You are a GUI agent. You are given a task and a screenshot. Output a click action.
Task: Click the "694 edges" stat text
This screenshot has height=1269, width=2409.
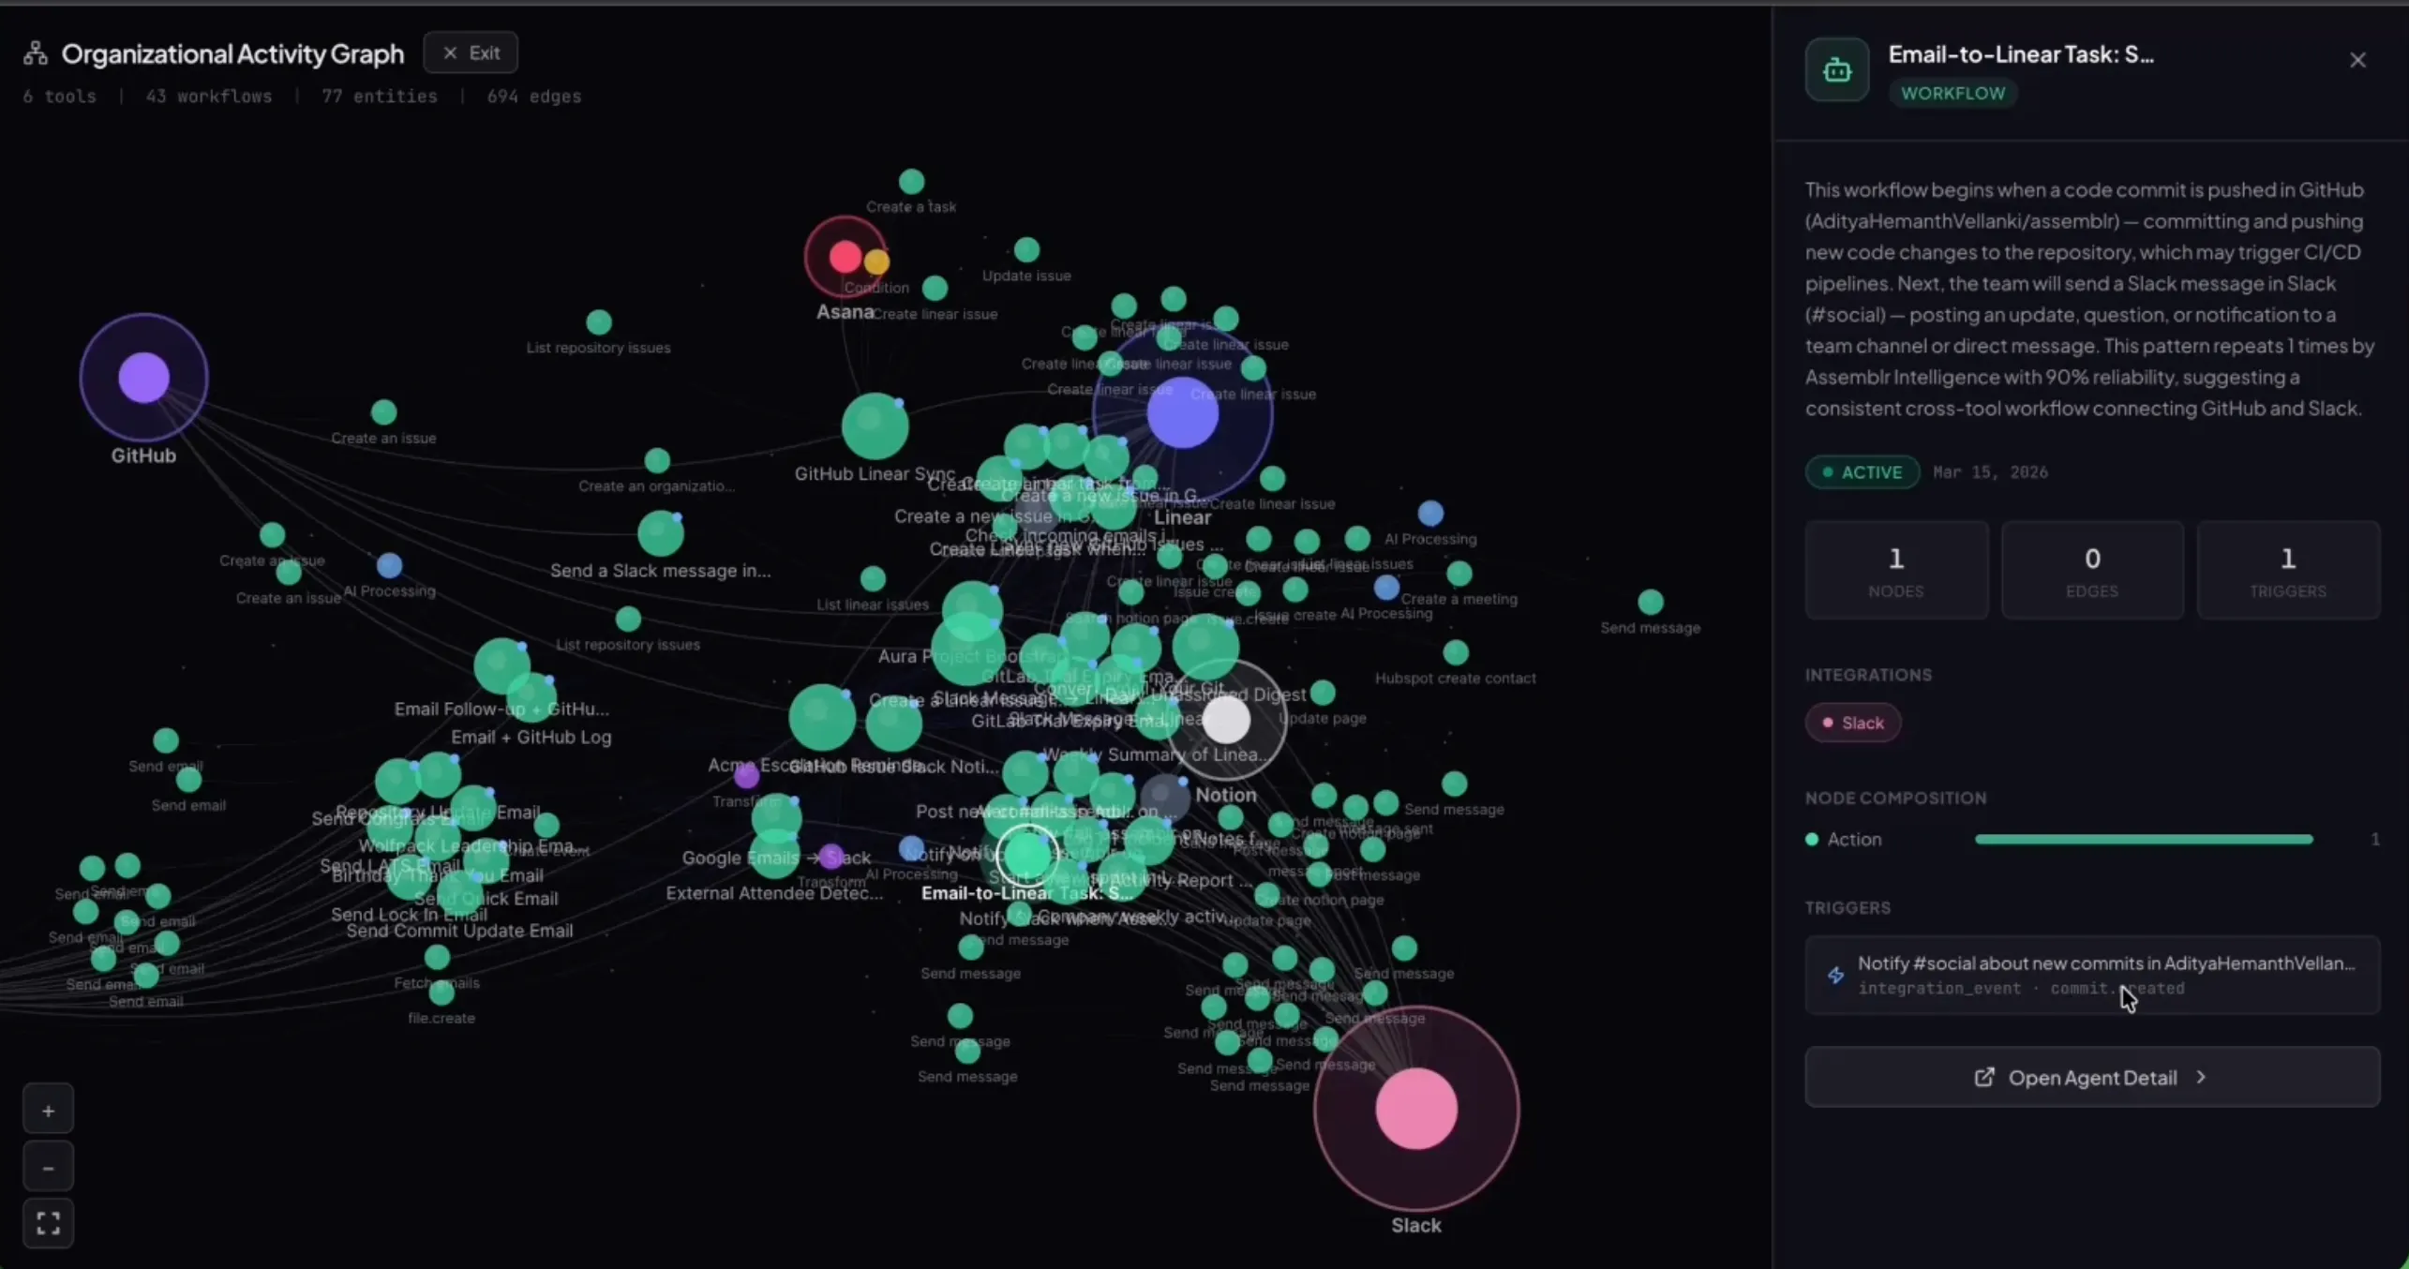(x=534, y=97)
